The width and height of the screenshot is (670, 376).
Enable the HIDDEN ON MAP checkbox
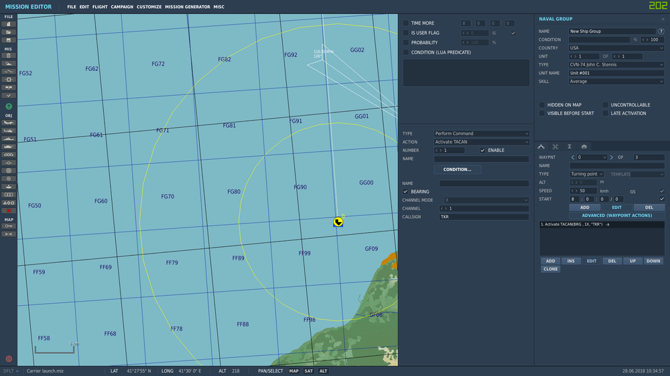[542, 105]
